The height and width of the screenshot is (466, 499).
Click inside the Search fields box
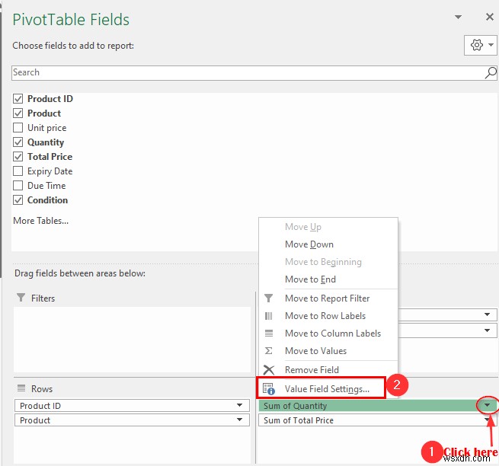[248, 73]
